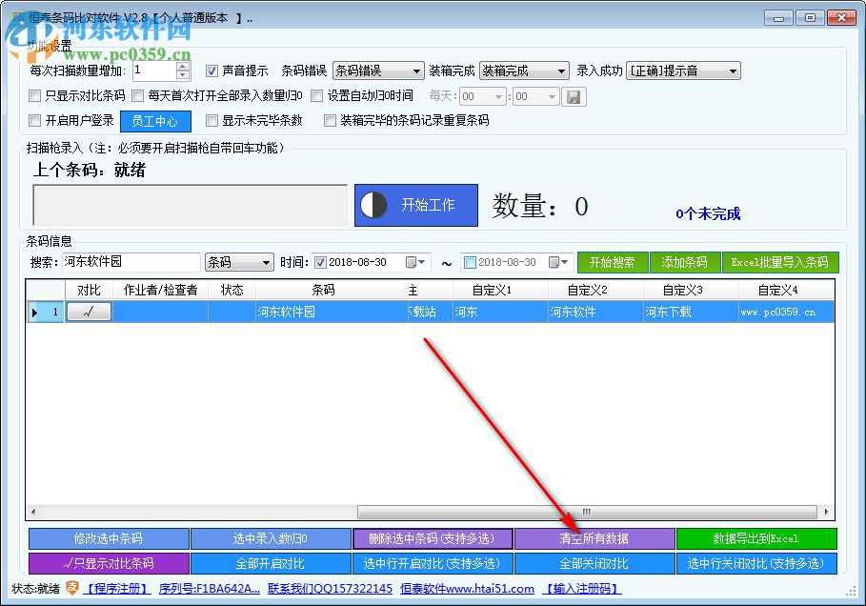Click the save icon beside the auto-reset time
Image resolution: width=866 pixels, height=606 pixels.
[x=574, y=96]
